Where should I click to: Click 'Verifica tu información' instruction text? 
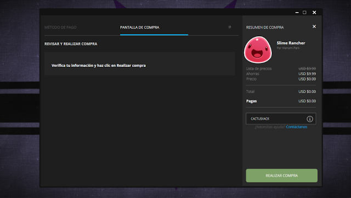pyautogui.click(x=99, y=65)
